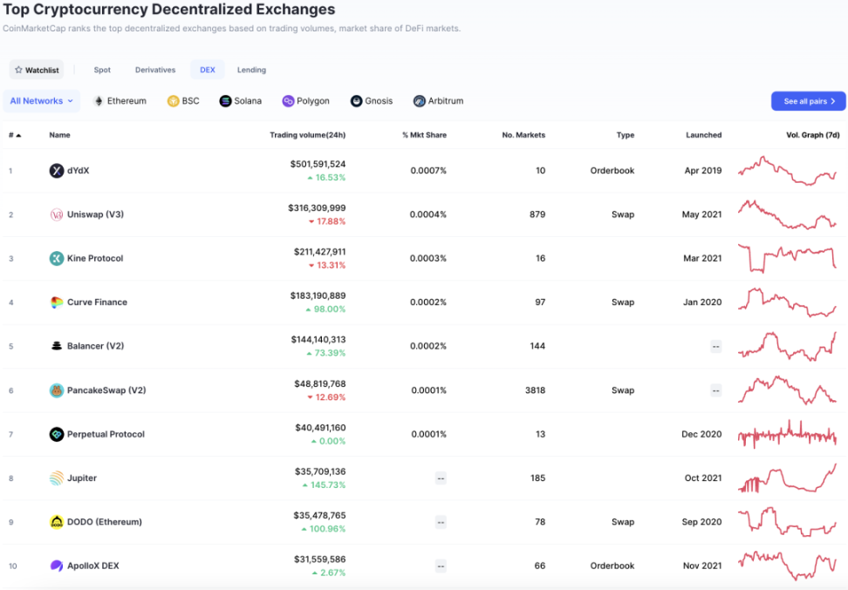Click the PancakeSwap (V2) 7-day volume graph
848x590 pixels.
(788, 390)
